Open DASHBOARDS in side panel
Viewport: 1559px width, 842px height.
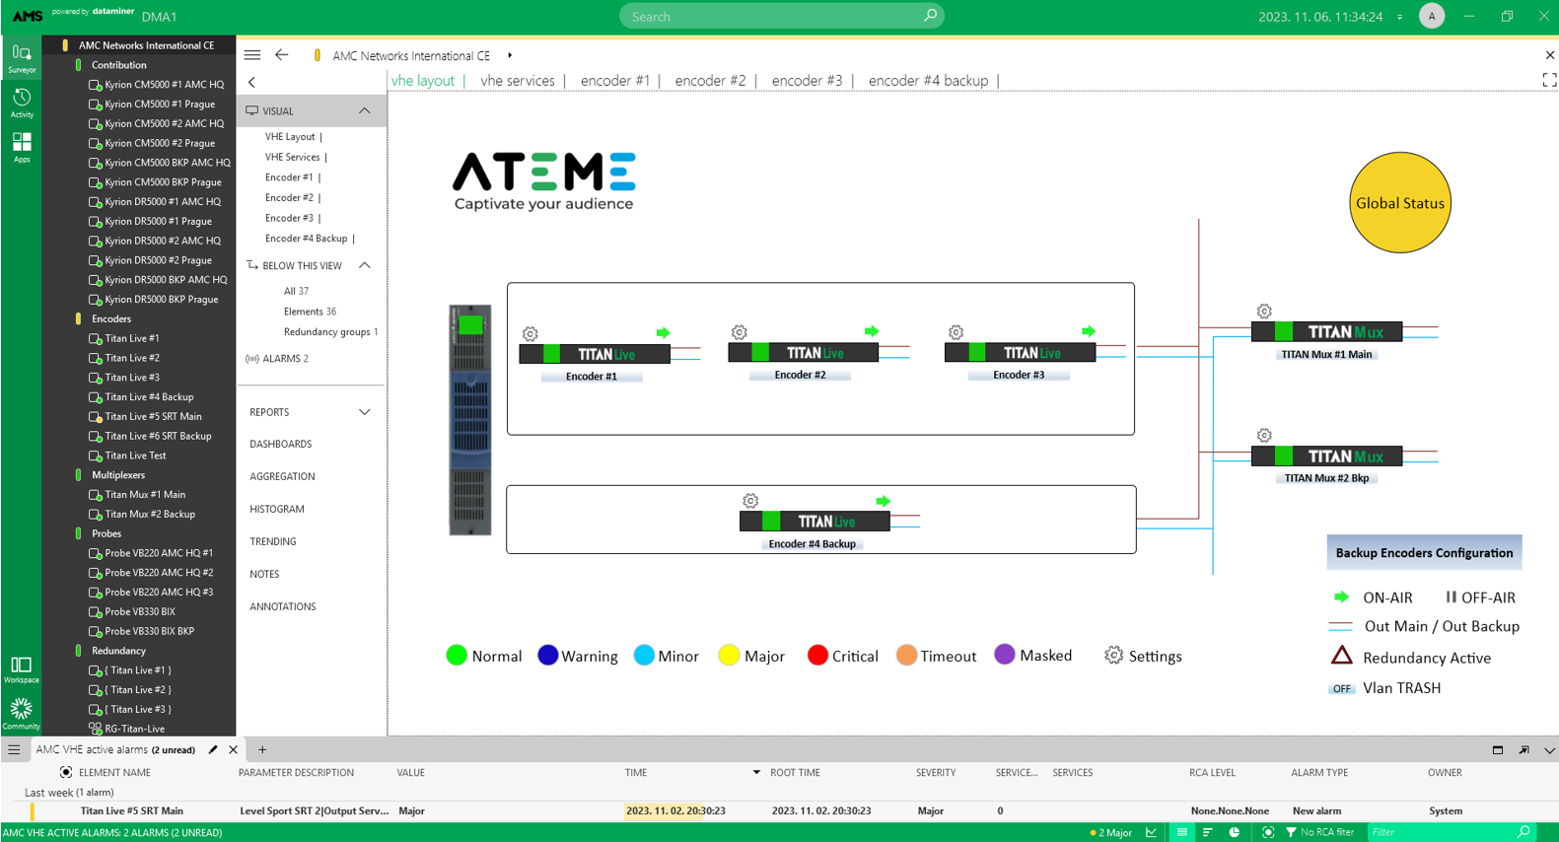(281, 444)
